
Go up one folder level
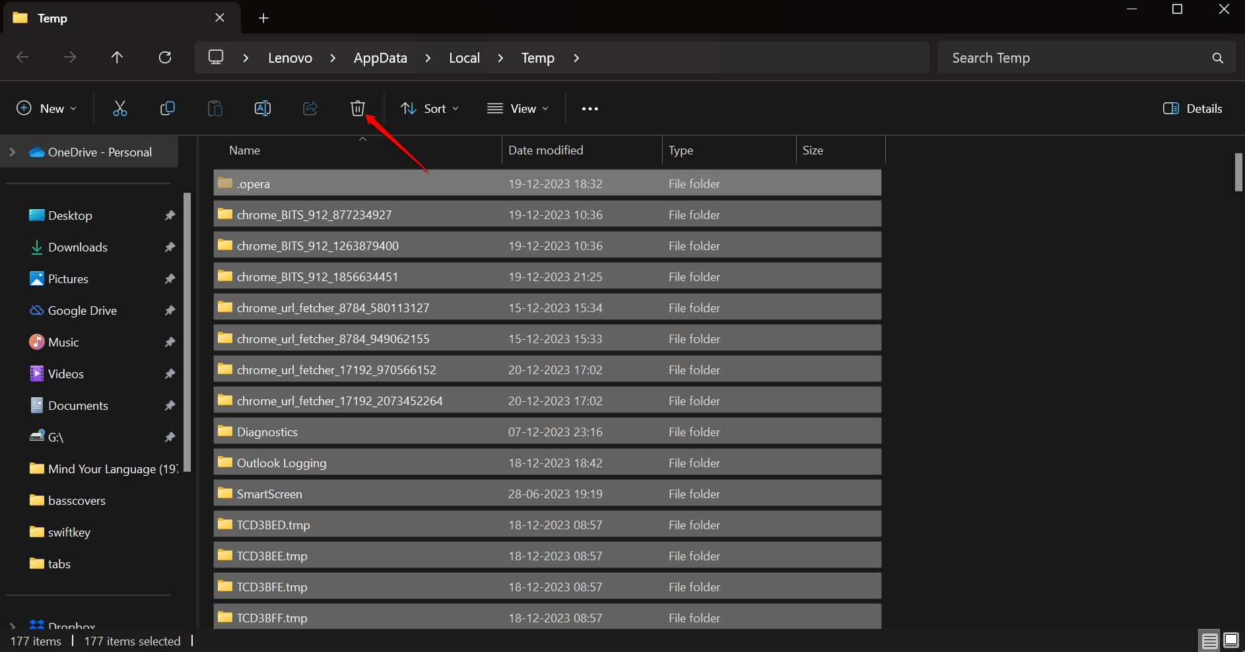click(x=117, y=57)
